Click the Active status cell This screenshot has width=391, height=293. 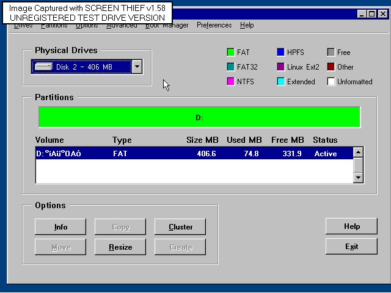click(326, 153)
